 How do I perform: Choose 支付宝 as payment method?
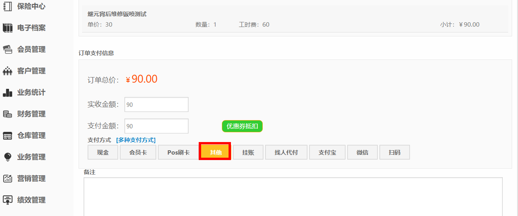[327, 153]
